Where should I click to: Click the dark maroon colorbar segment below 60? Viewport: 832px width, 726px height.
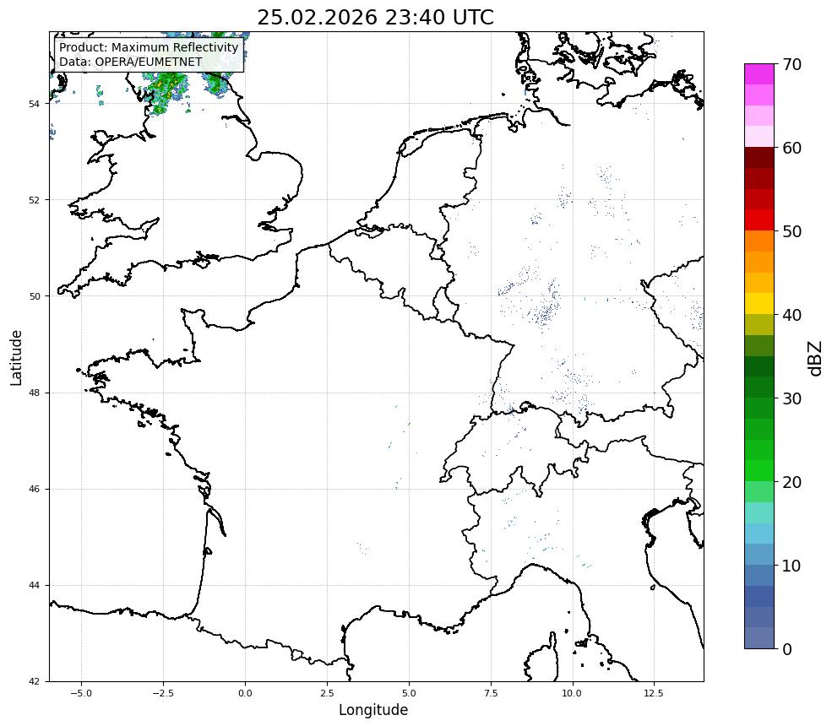[x=759, y=158]
